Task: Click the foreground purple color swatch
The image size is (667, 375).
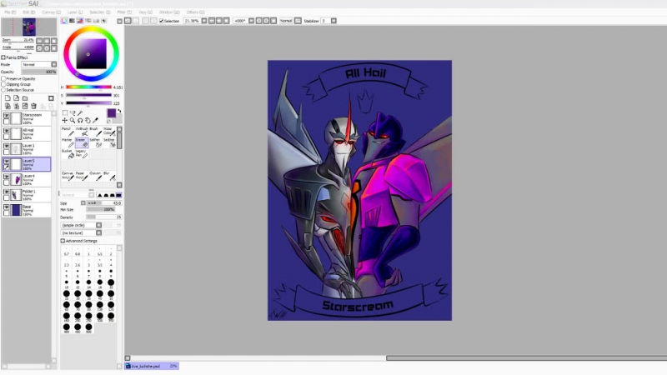Action: tap(111, 112)
